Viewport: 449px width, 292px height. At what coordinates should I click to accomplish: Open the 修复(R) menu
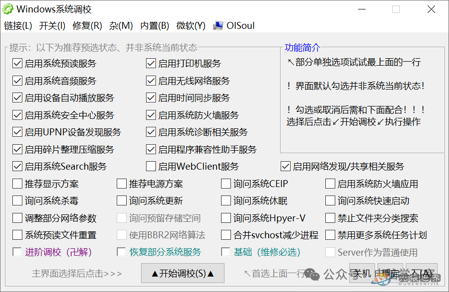(87, 25)
